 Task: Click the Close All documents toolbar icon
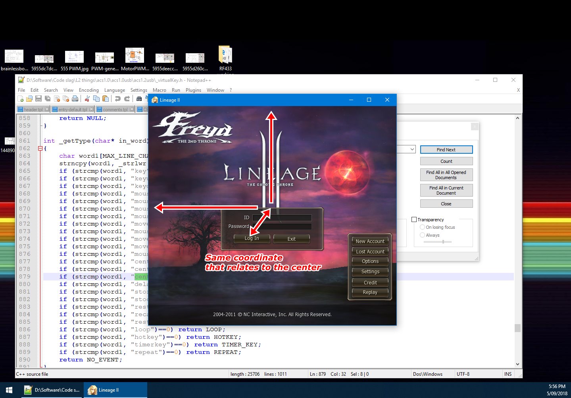tap(66, 99)
